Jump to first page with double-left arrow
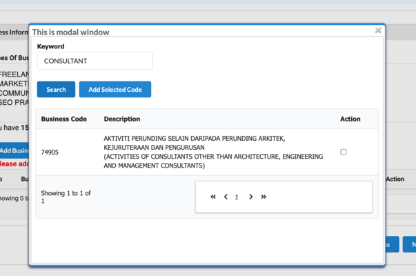Image resolution: width=416 pixels, height=276 pixels. (213, 197)
